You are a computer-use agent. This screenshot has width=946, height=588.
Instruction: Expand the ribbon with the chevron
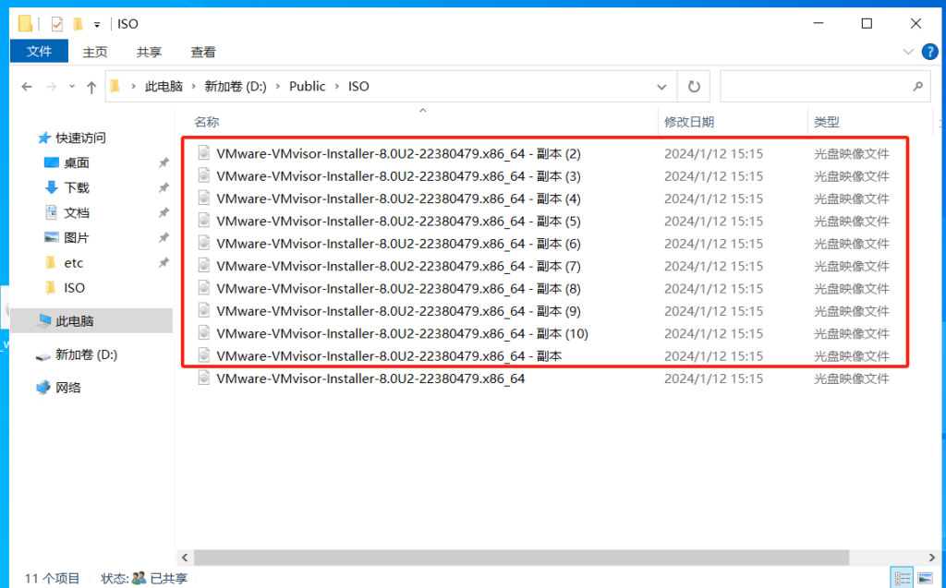pos(908,52)
